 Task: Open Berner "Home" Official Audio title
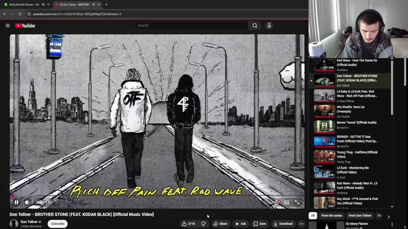point(356,122)
